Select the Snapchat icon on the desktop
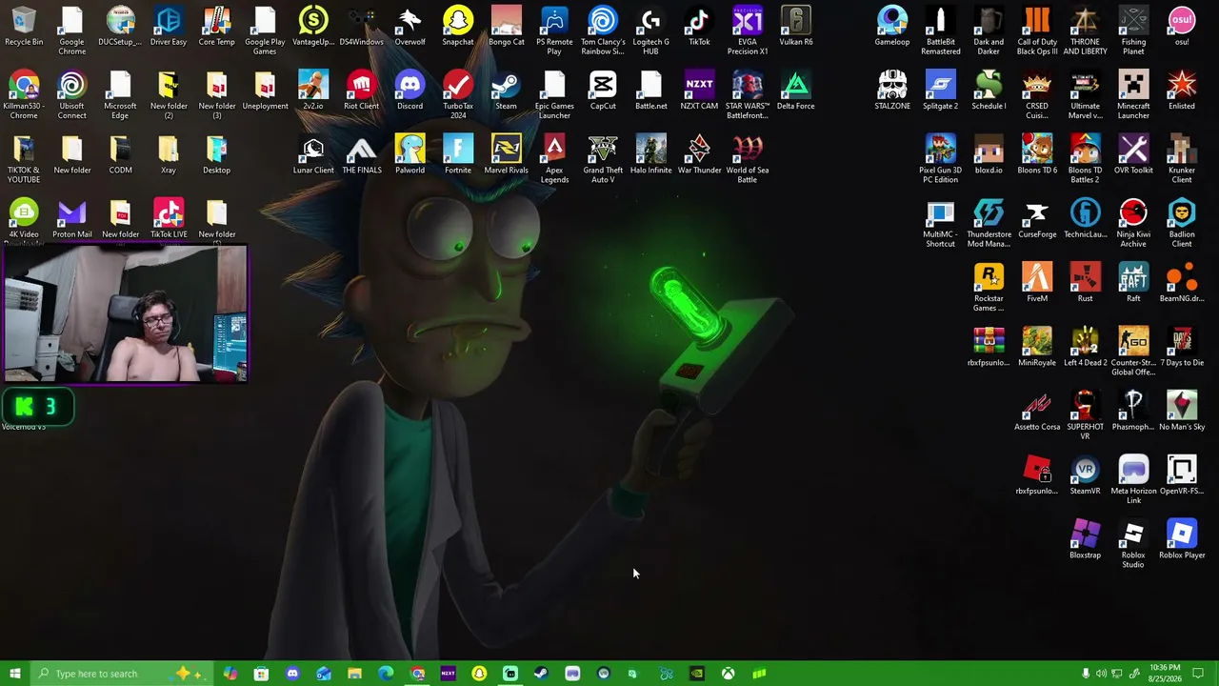The image size is (1219, 686). [x=458, y=27]
